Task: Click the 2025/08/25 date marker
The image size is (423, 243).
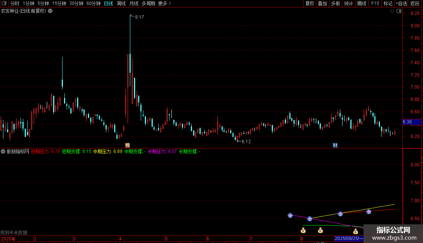Action: pos(349,239)
